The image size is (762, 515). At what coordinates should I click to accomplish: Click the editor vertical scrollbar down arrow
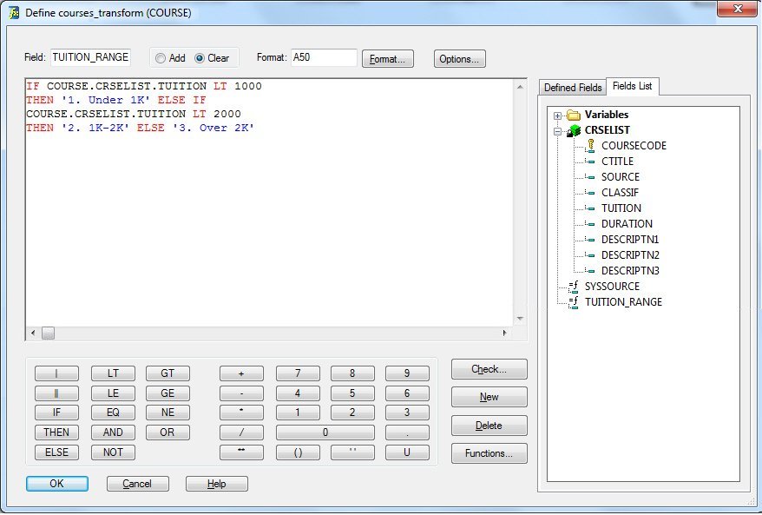tap(520, 319)
